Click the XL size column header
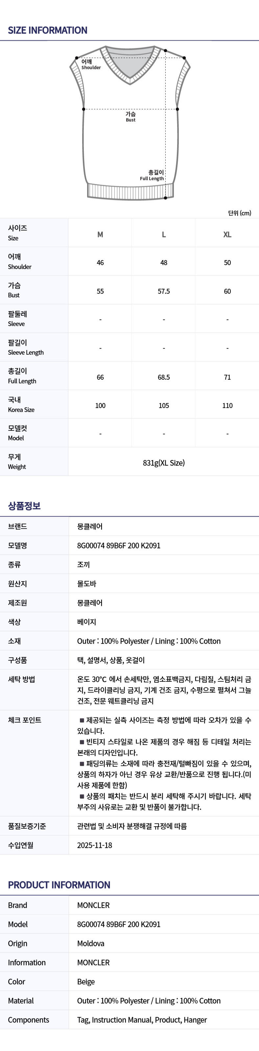Screen dimensions: 259x1051 (227, 235)
